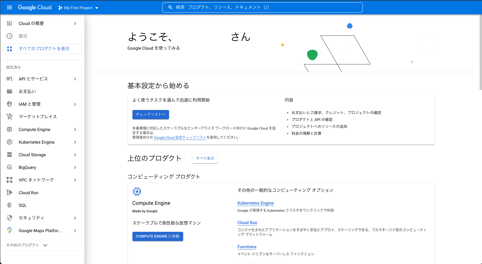This screenshot has height=264, width=482.
Task: Open the Cloud Run link
Action: [x=247, y=223]
